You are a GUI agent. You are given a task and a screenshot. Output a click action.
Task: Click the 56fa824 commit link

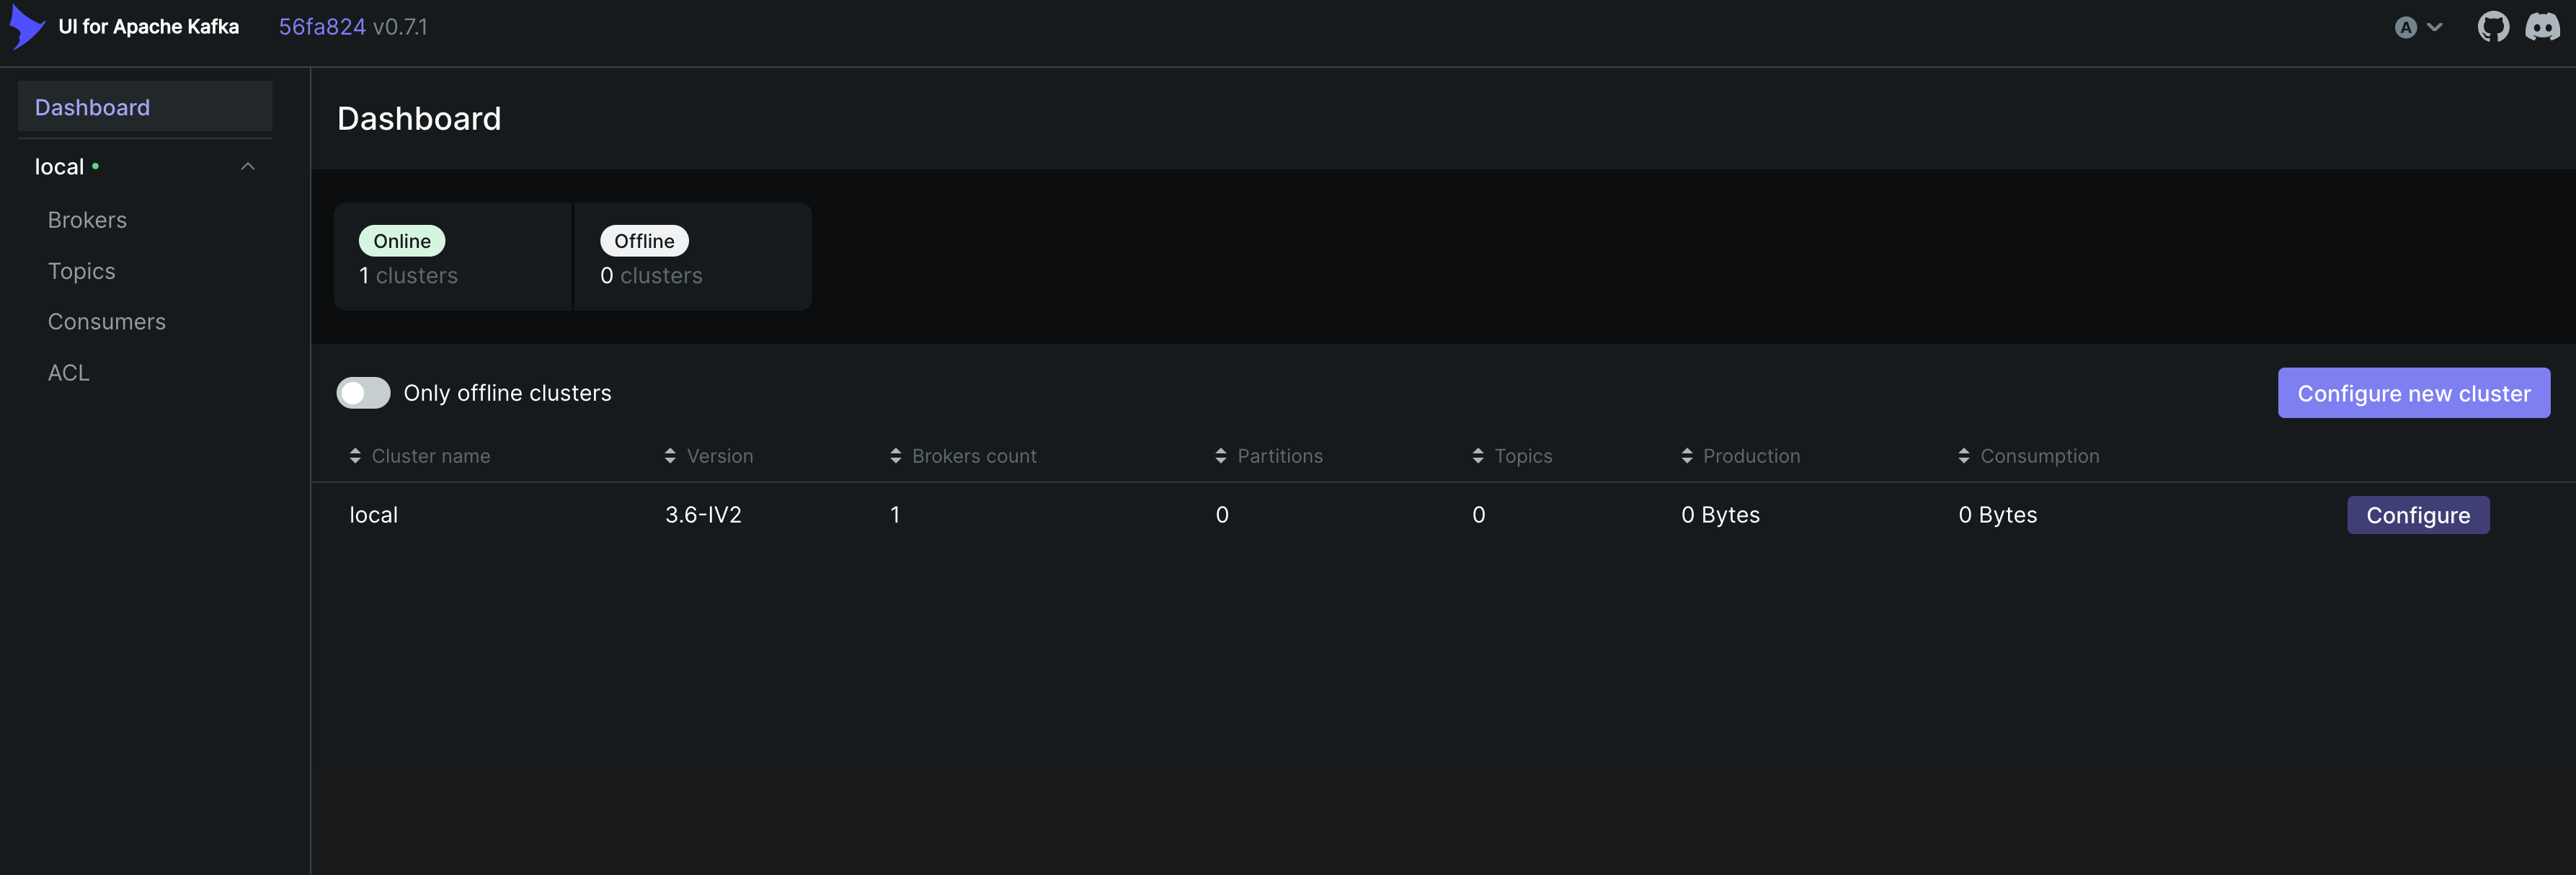[321, 27]
